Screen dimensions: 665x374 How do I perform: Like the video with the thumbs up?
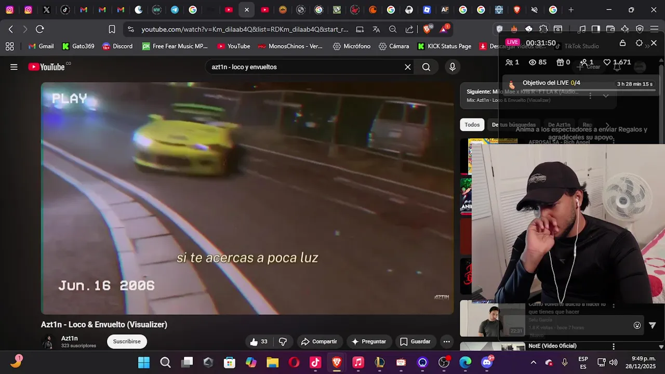coord(259,342)
